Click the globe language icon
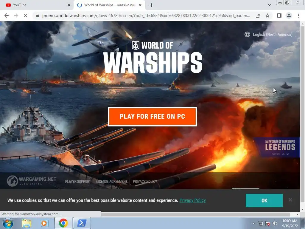This screenshot has height=229, width=305. click(247, 35)
